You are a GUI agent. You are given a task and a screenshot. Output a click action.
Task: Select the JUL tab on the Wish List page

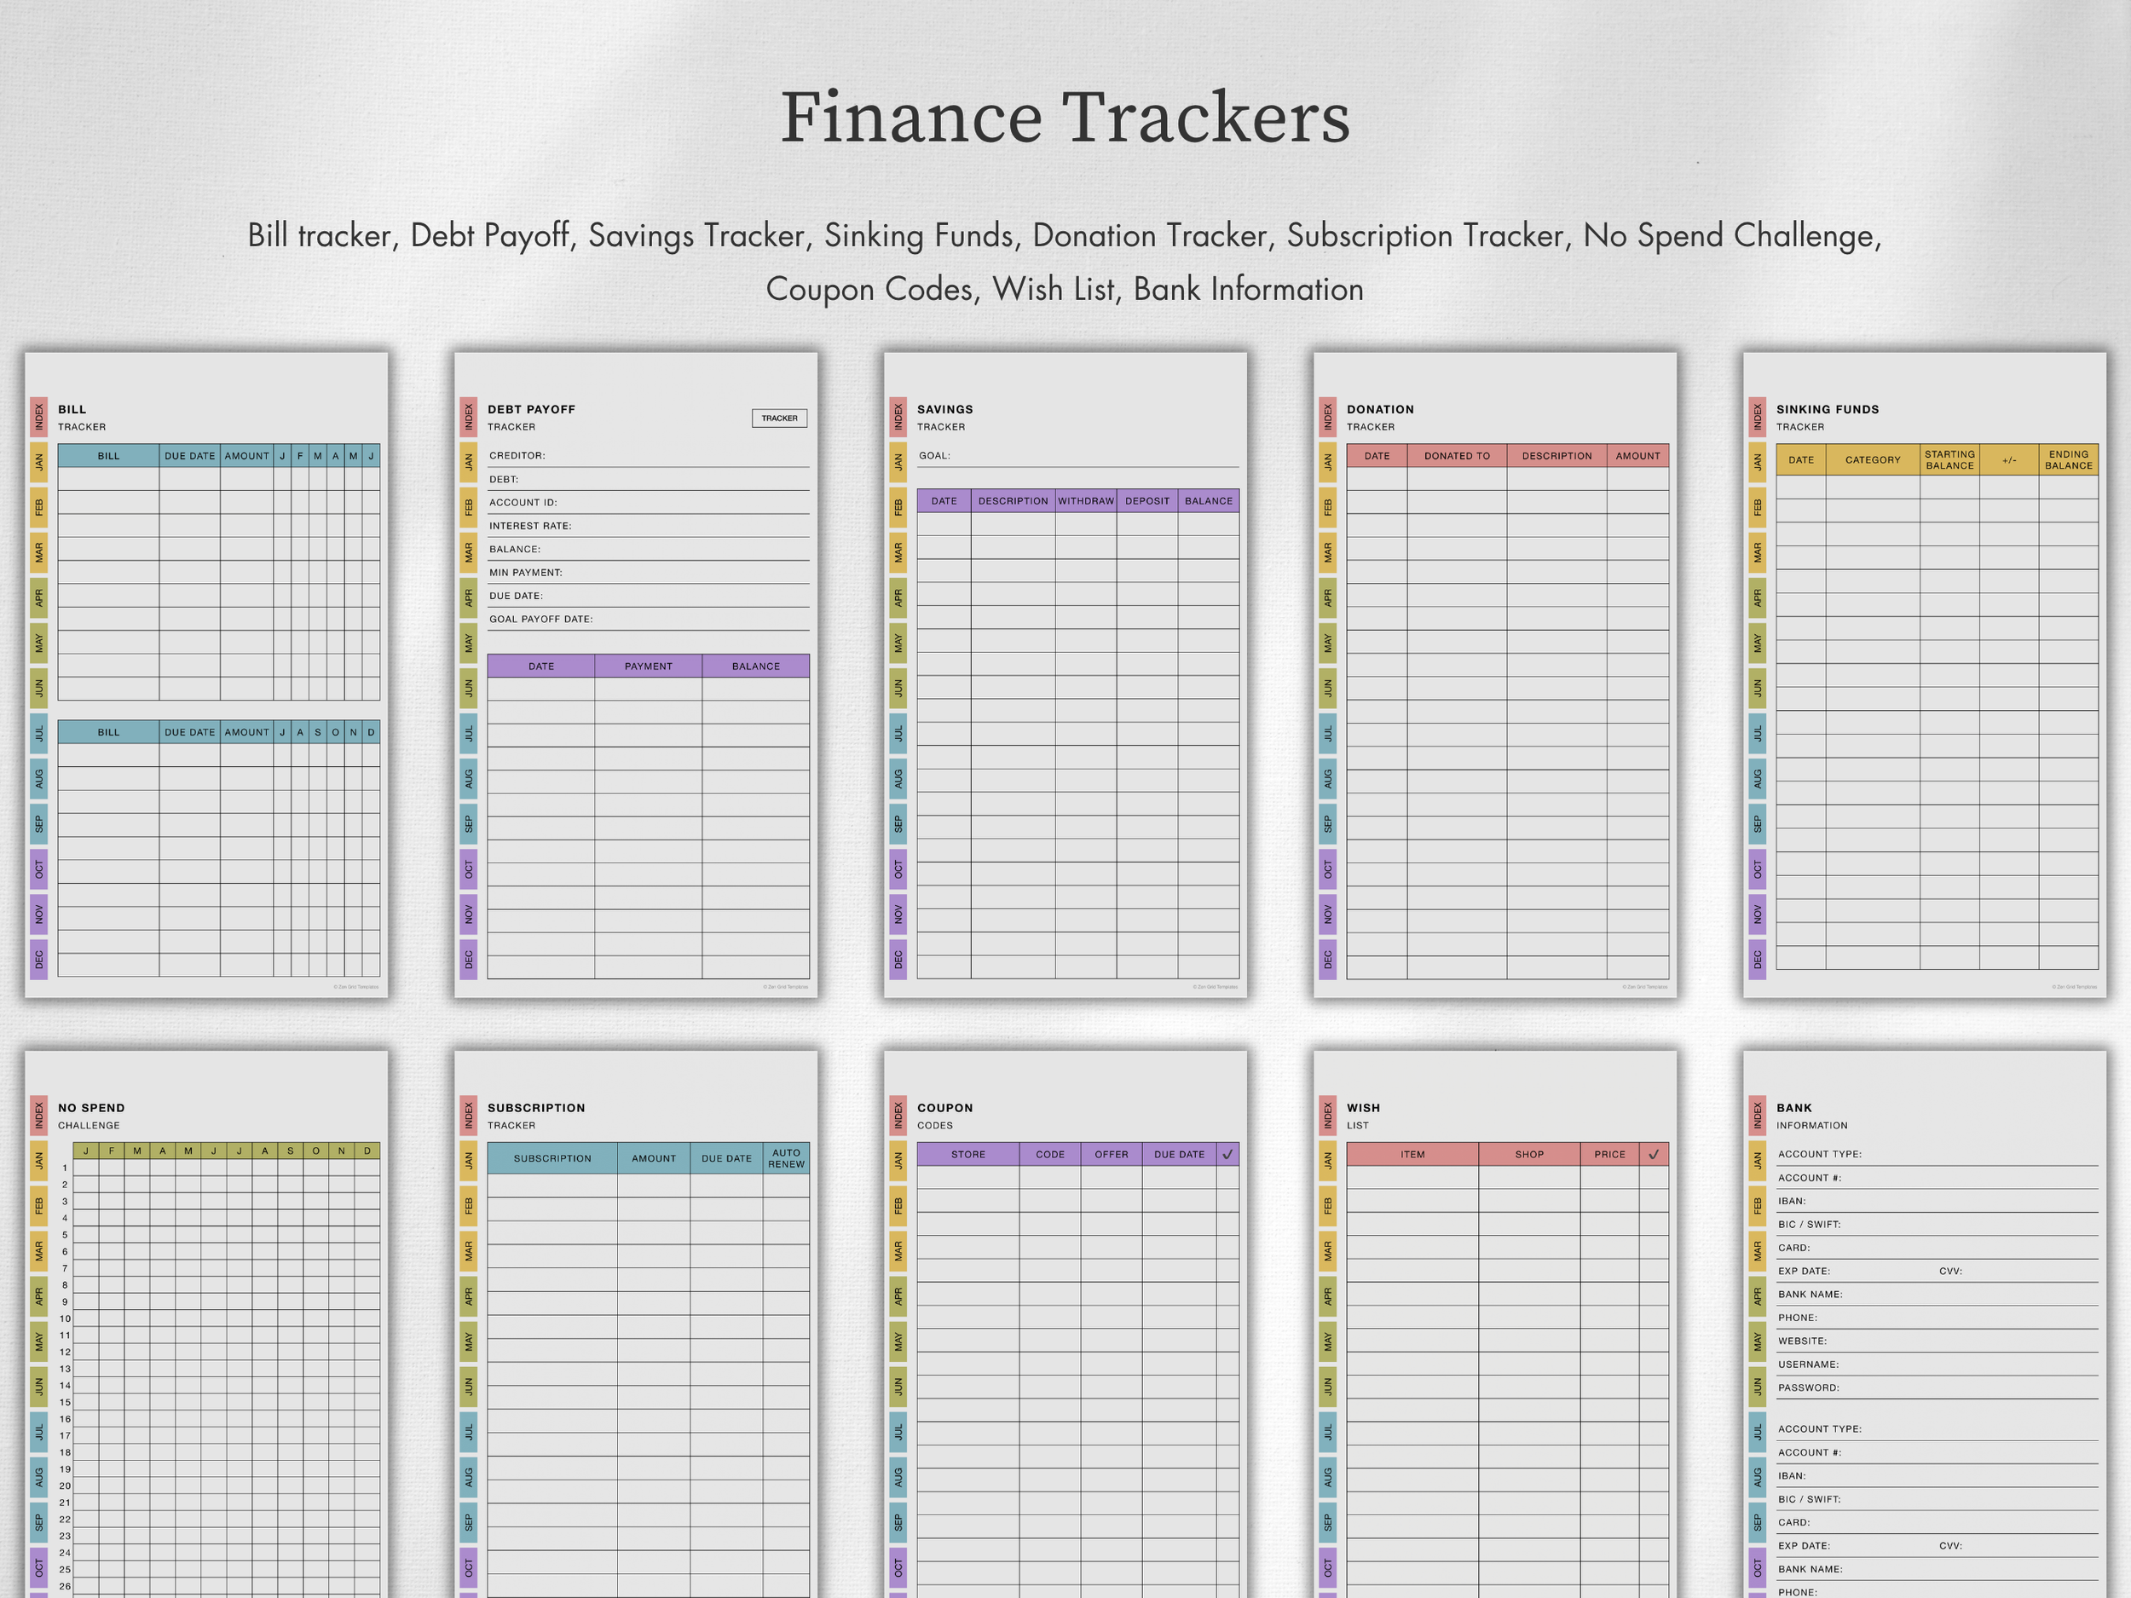[1327, 1431]
